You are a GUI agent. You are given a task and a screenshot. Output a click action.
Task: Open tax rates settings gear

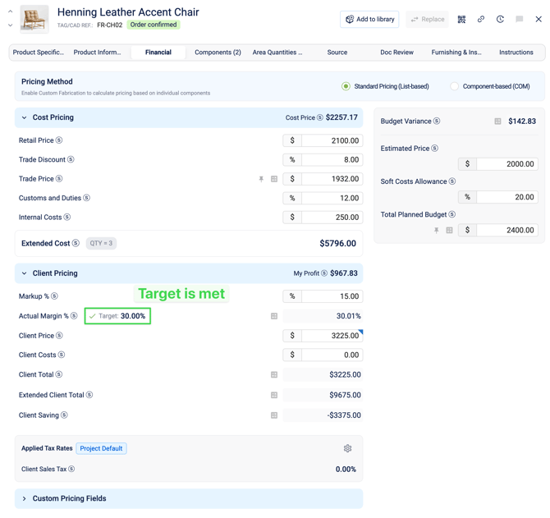coord(347,448)
